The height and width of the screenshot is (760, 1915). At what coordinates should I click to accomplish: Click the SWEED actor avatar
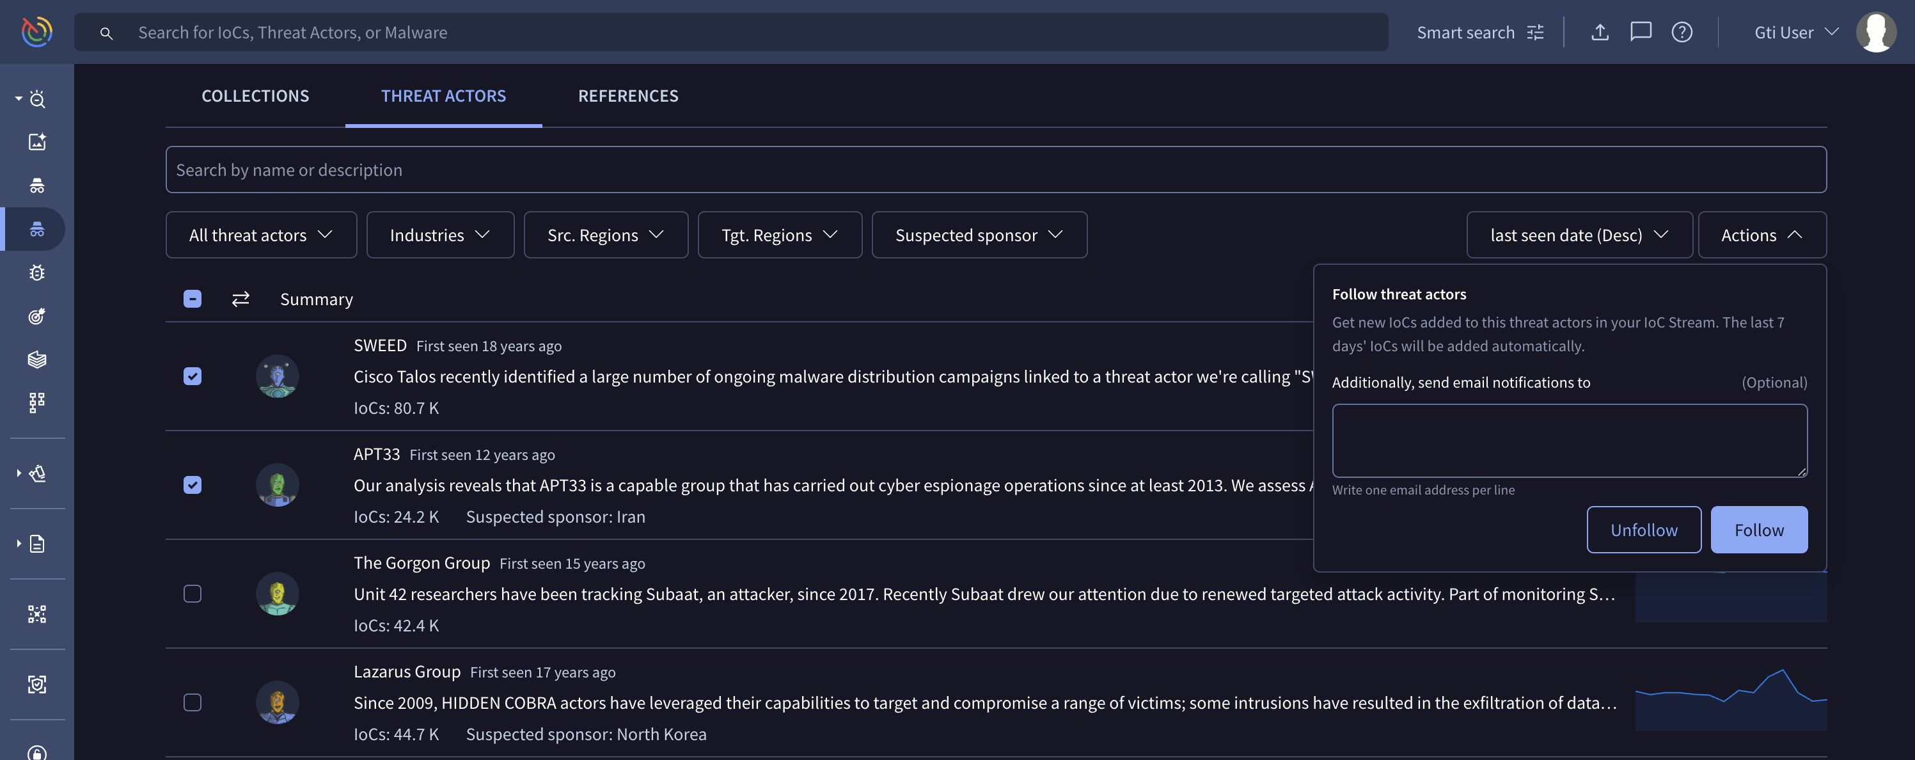tap(278, 376)
